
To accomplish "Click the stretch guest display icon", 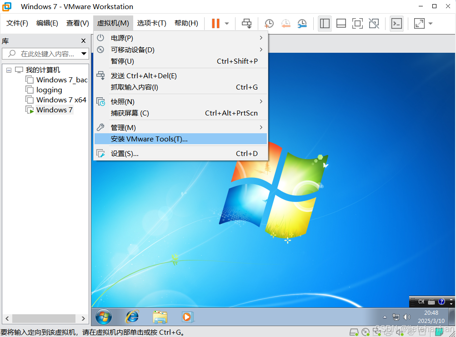I will [419, 23].
